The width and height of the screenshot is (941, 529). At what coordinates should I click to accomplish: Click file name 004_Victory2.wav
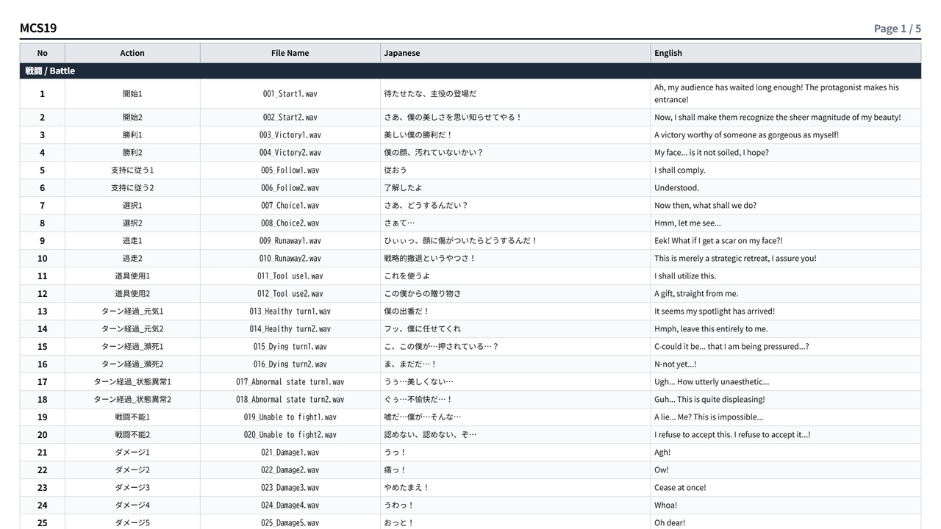290,153
